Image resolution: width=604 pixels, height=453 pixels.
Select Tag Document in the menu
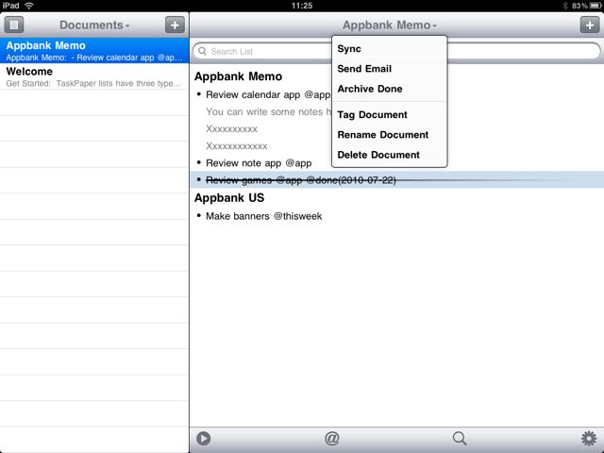(390, 115)
